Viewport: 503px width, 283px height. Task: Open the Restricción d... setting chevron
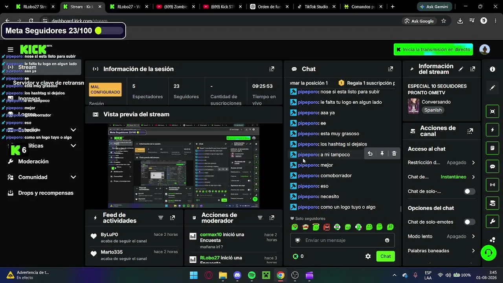[473, 163]
